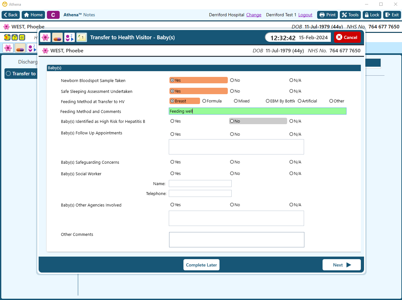Click the 12:32:42 time display

pyautogui.click(x=283, y=38)
